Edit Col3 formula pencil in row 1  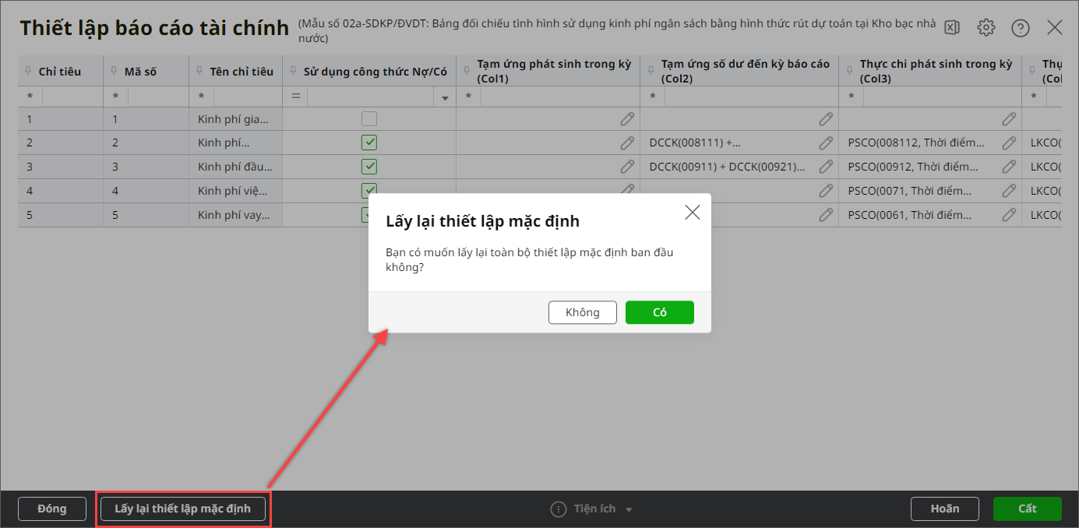[x=1009, y=119]
